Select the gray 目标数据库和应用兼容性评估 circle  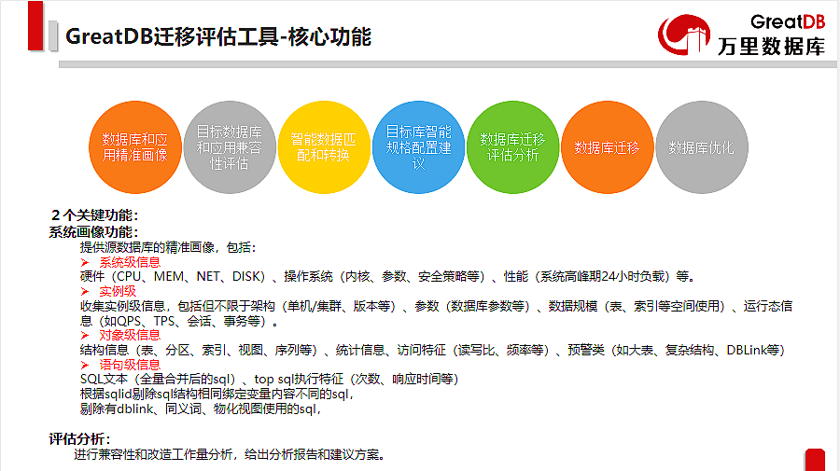click(x=230, y=146)
